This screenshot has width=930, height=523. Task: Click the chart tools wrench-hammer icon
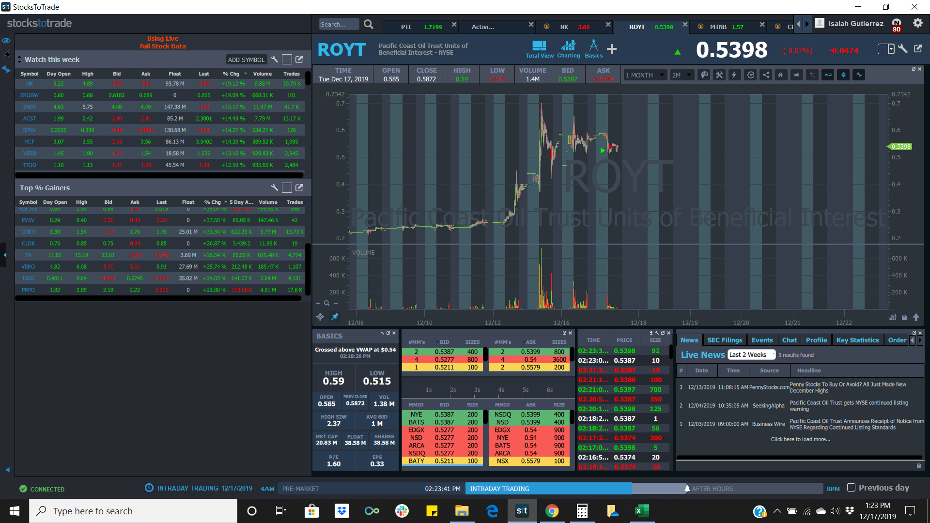tap(719, 75)
